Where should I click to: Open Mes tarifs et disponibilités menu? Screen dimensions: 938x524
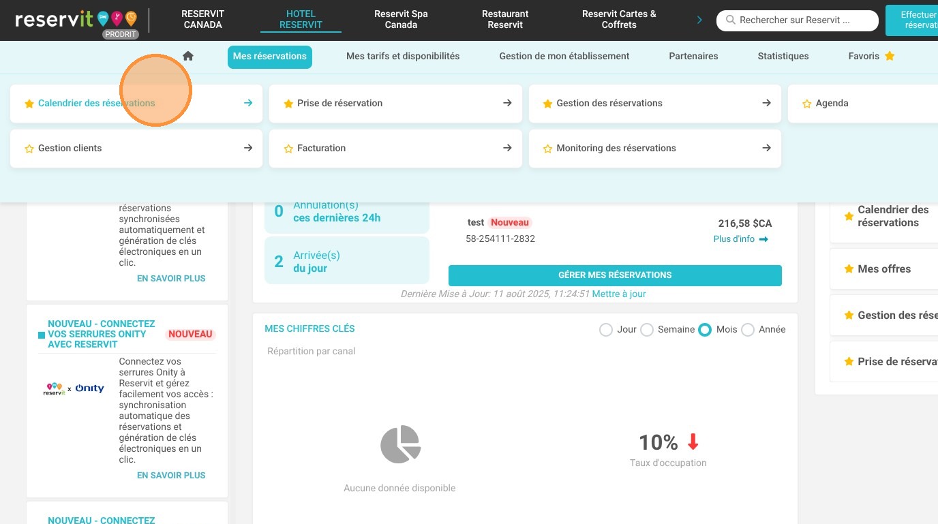click(403, 56)
